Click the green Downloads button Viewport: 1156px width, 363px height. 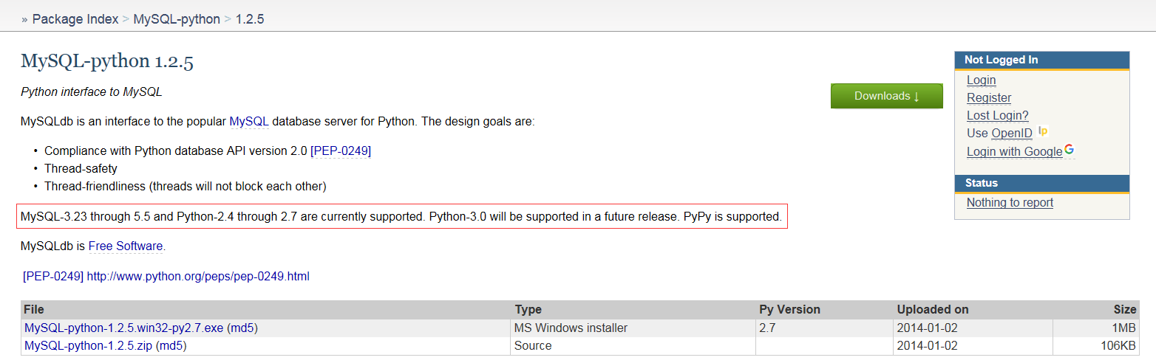(886, 96)
